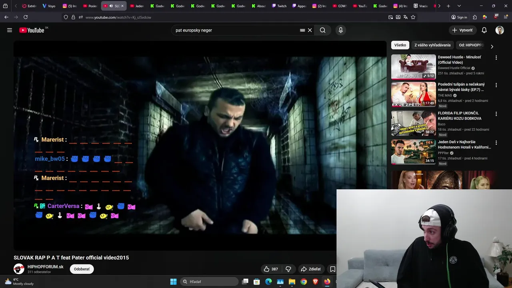This screenshot has height=288, width=512.
Task: Start voice search with the microphone
Action: point(341,30)
